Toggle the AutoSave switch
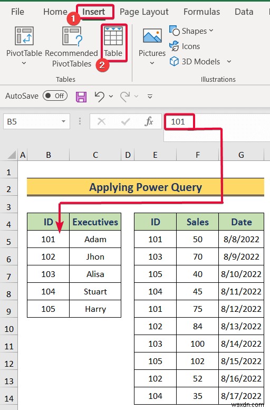270x410 pixels. (55, 96)
